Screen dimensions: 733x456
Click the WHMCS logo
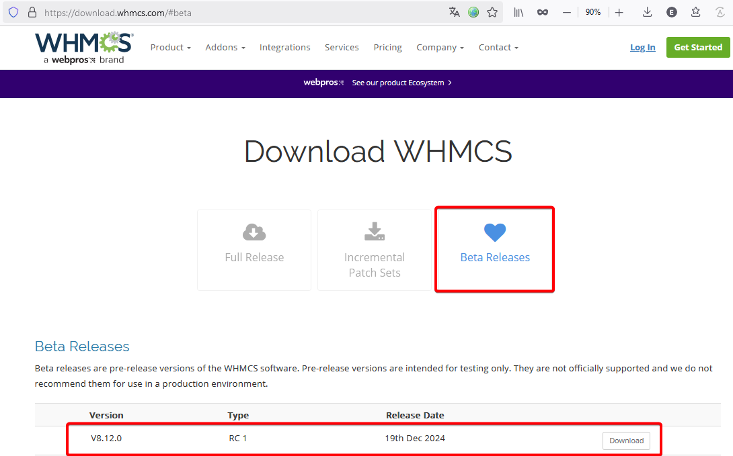pos(84,48)
